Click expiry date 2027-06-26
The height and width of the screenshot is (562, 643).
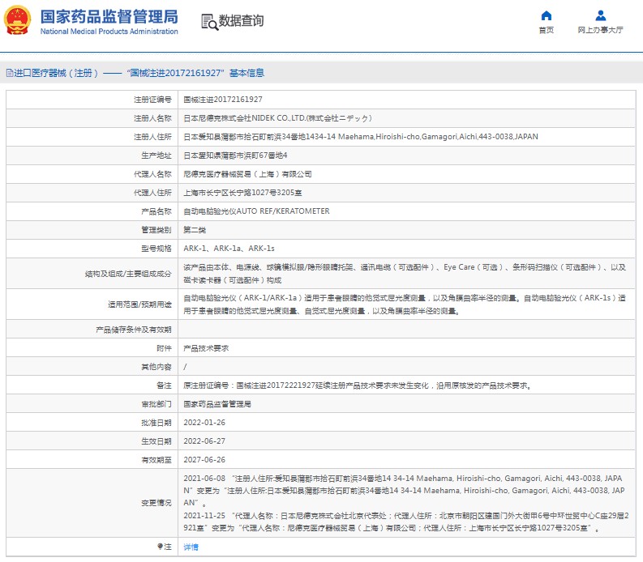coord(204,460)
